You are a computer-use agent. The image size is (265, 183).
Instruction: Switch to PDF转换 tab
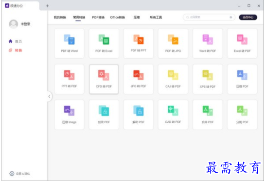pos(98,17)
